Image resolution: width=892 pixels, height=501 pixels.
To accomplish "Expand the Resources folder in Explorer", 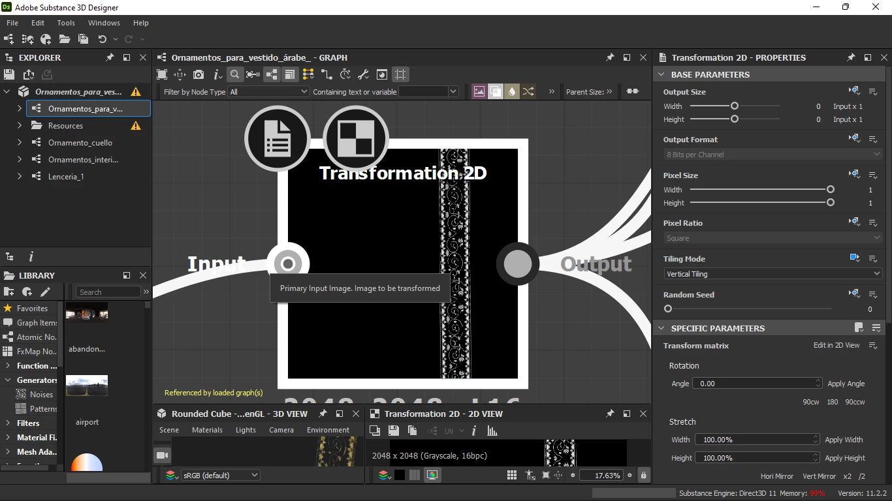I will pos(20,125).
